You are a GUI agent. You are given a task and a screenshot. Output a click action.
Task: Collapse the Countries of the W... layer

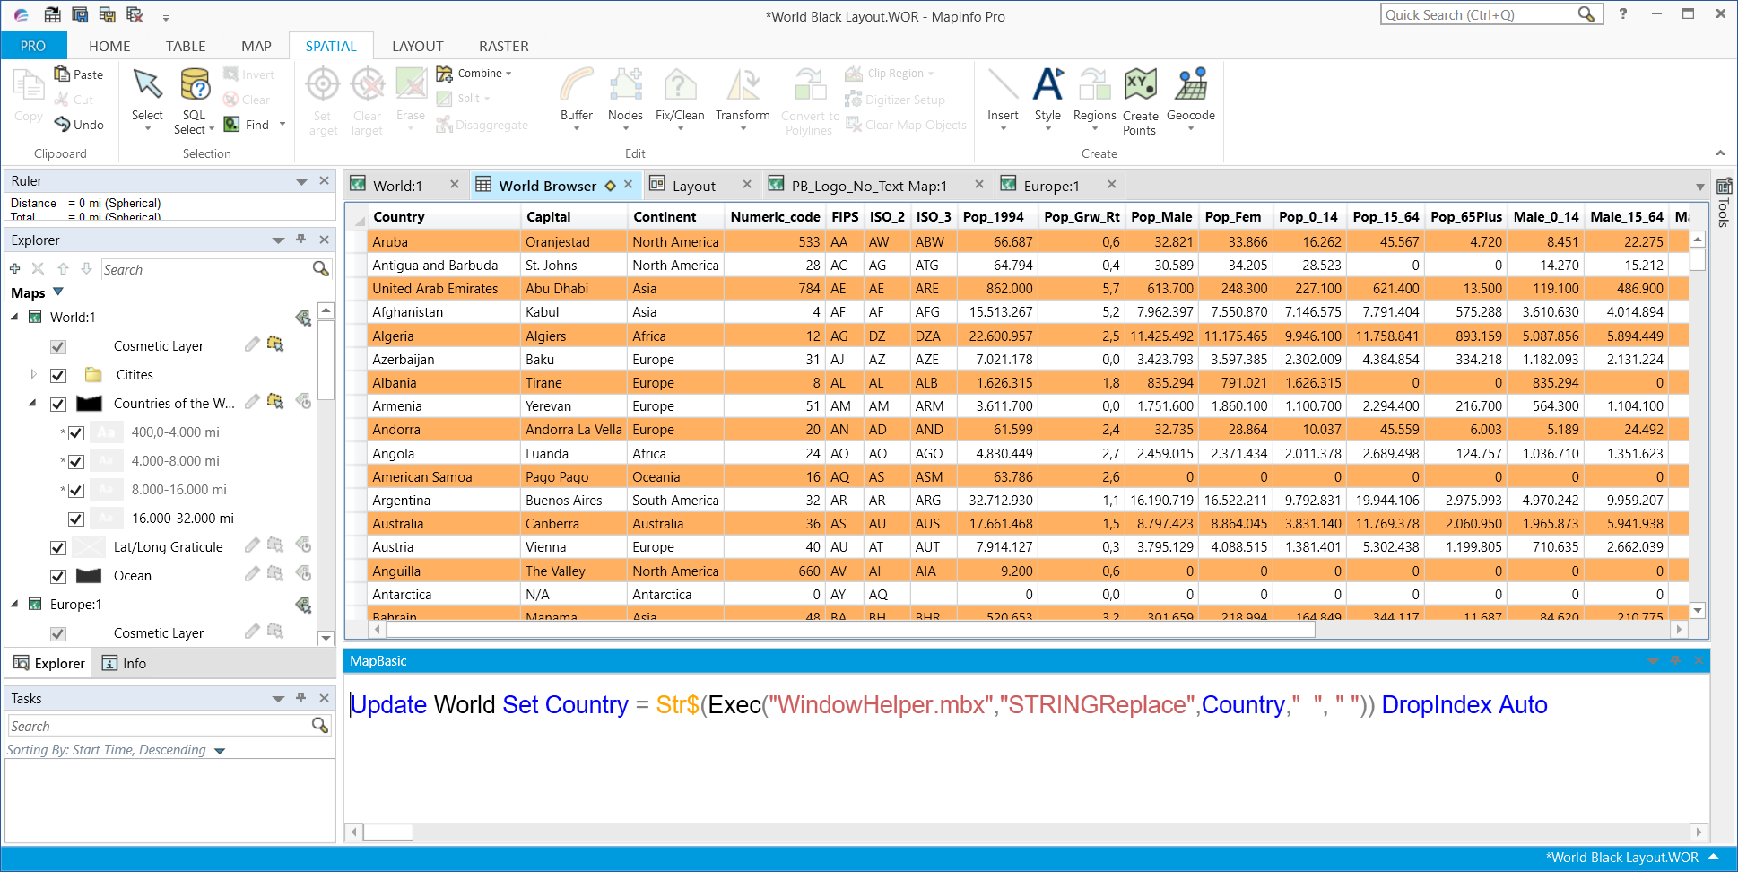click(33, 404)
